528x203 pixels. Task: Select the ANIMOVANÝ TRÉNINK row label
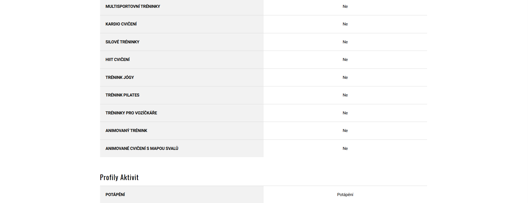pyautogui.click(x=126, y=131)
